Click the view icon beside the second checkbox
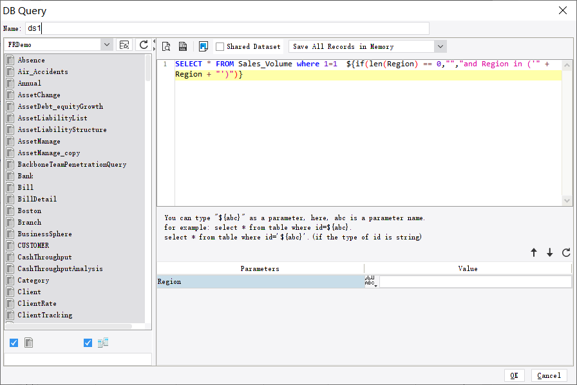577x385 pixels. click(x=103, y=343)
